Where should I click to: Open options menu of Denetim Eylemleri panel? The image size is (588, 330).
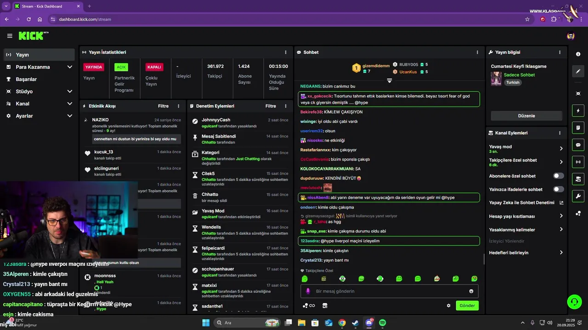pyautogui.click(x=286, y=106)
